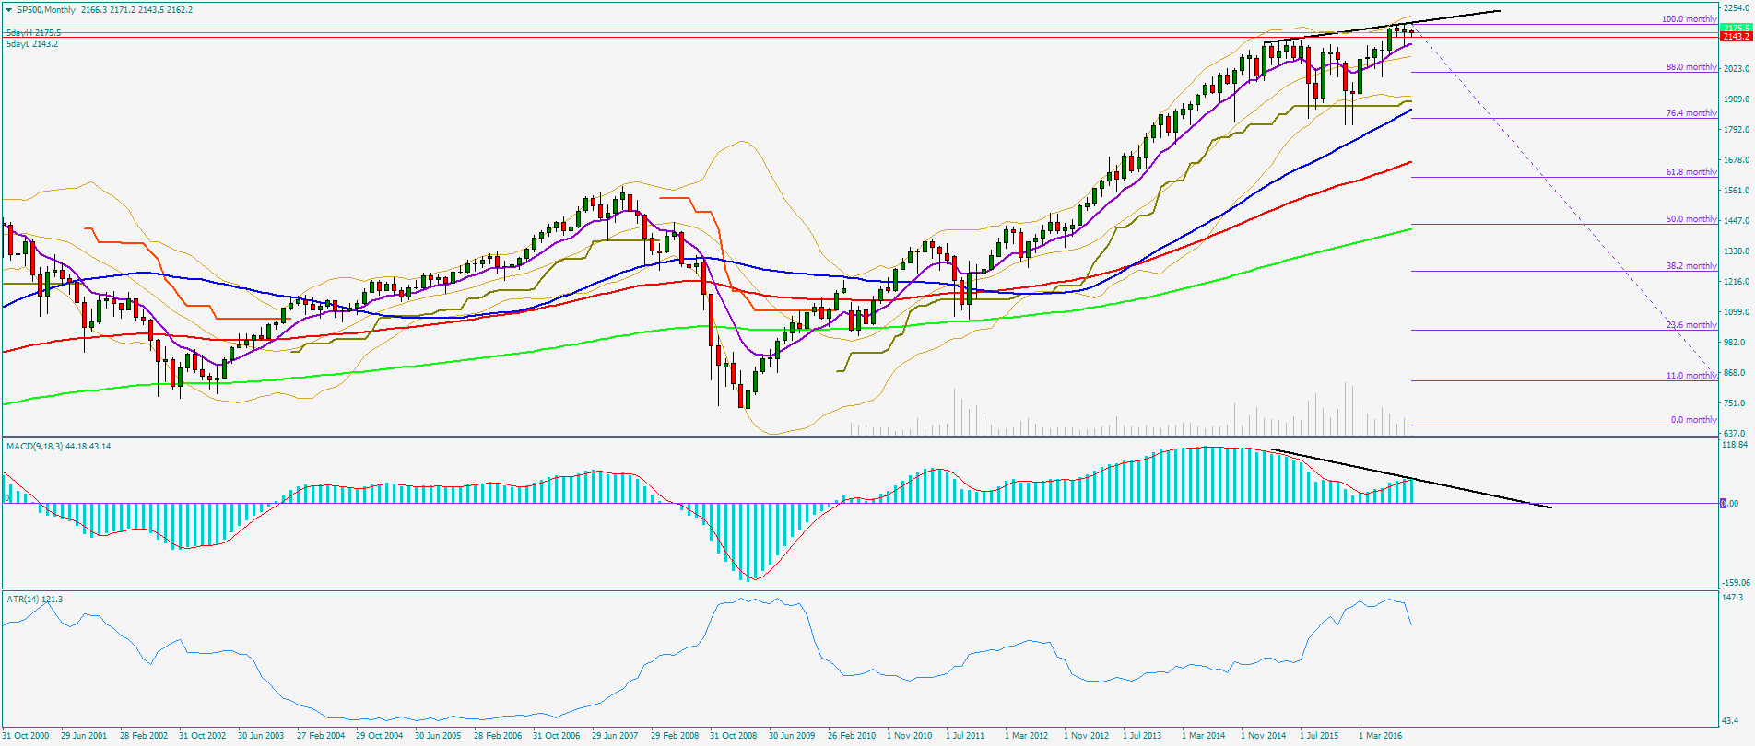The image size is (1755, 746).
Task: Click the triangle arrow beside SP500,Monthly title
Action: [8, 10]
